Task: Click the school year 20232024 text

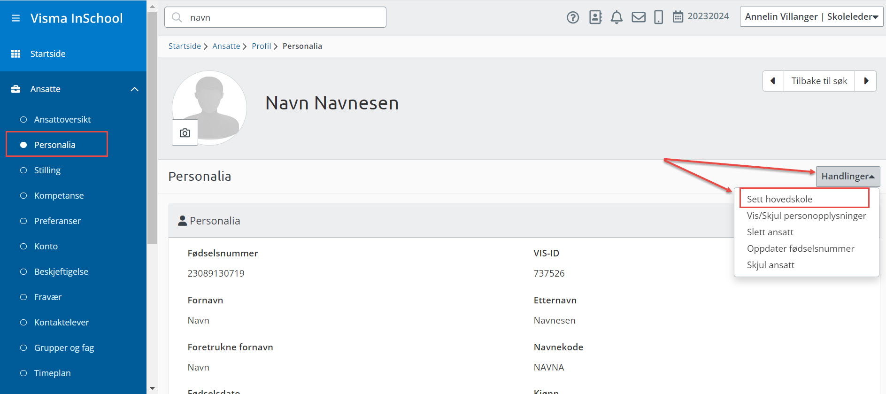Action: tap(708, 16)
